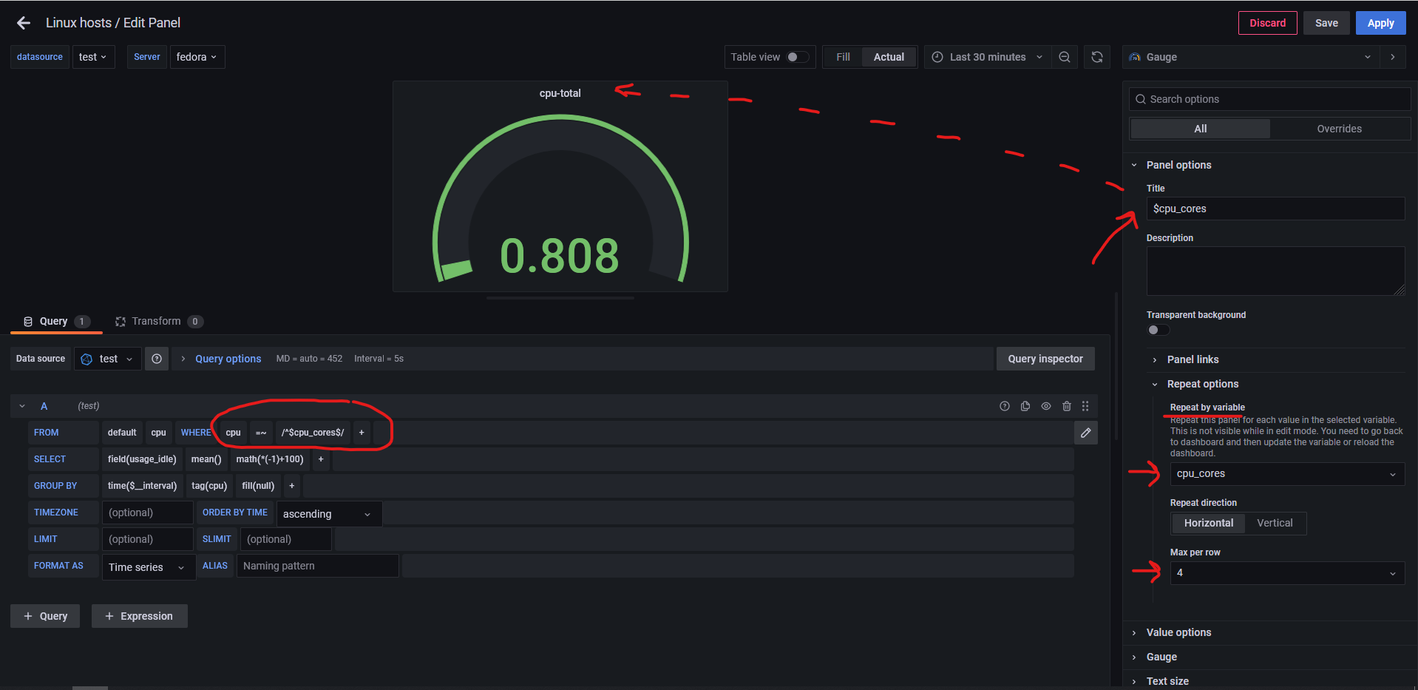Screen dimensions: 1418x690
Task: Click the zoom out time range icon
Action: (x=1065, y=57)
